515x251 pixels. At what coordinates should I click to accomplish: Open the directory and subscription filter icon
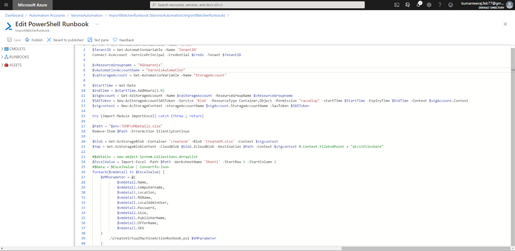(x=407, y=5)
